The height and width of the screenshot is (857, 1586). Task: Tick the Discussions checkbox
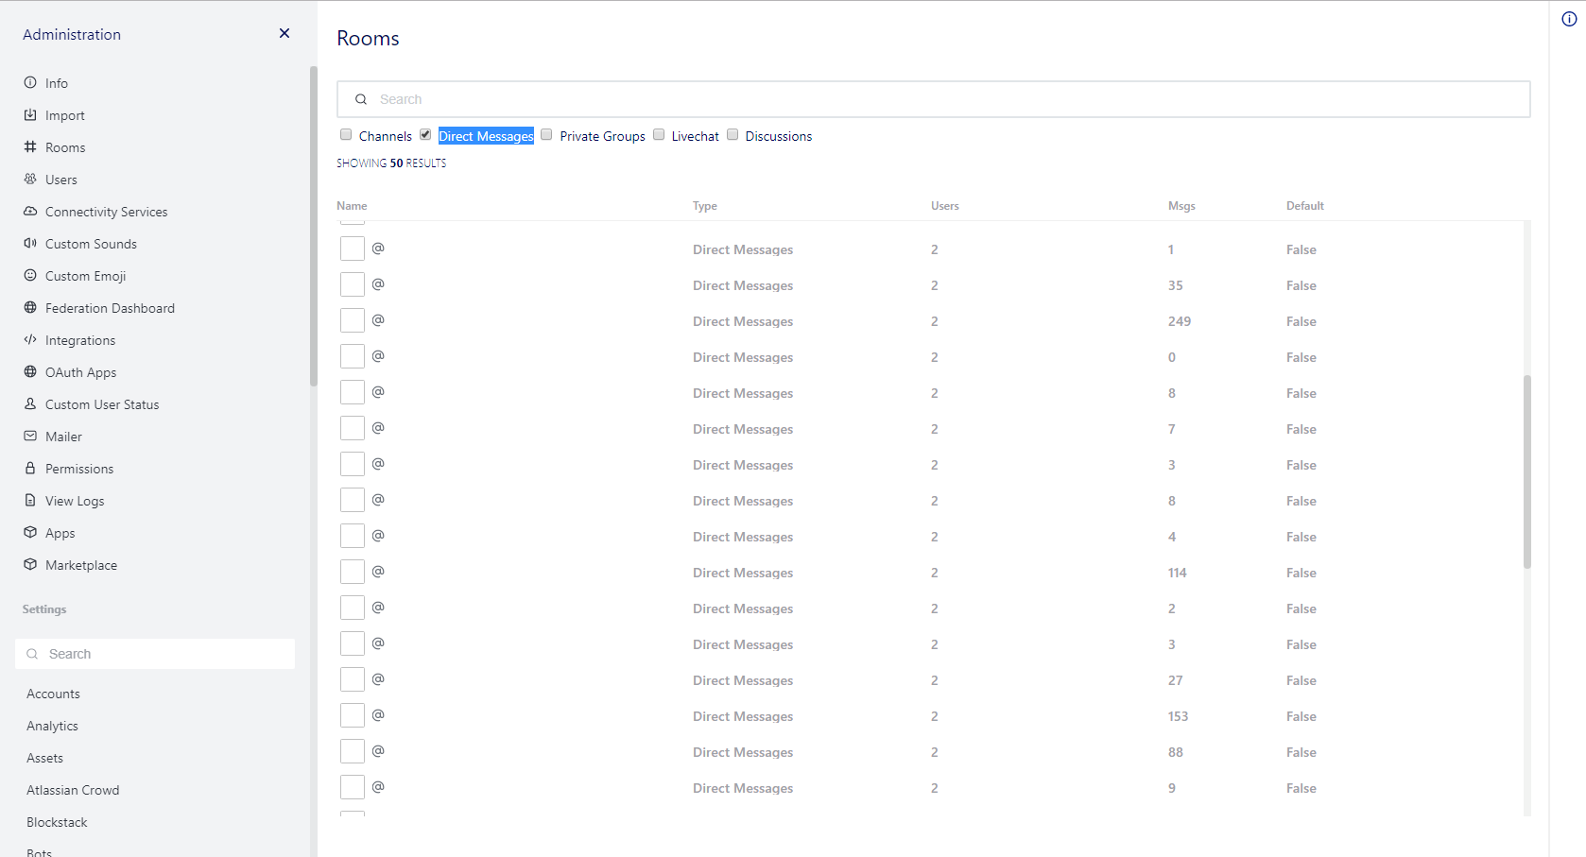(733, 134)
